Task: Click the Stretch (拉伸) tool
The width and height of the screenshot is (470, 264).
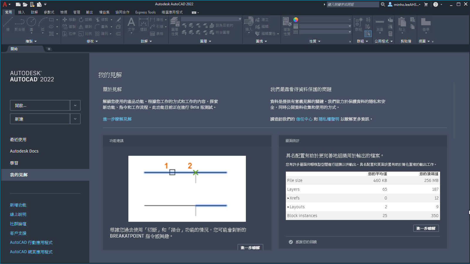Action: point(69,34)
